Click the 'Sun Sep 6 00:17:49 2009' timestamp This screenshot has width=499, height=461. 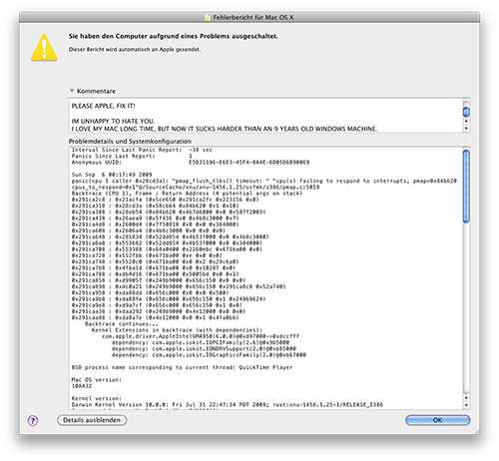(x=112, y=175)
